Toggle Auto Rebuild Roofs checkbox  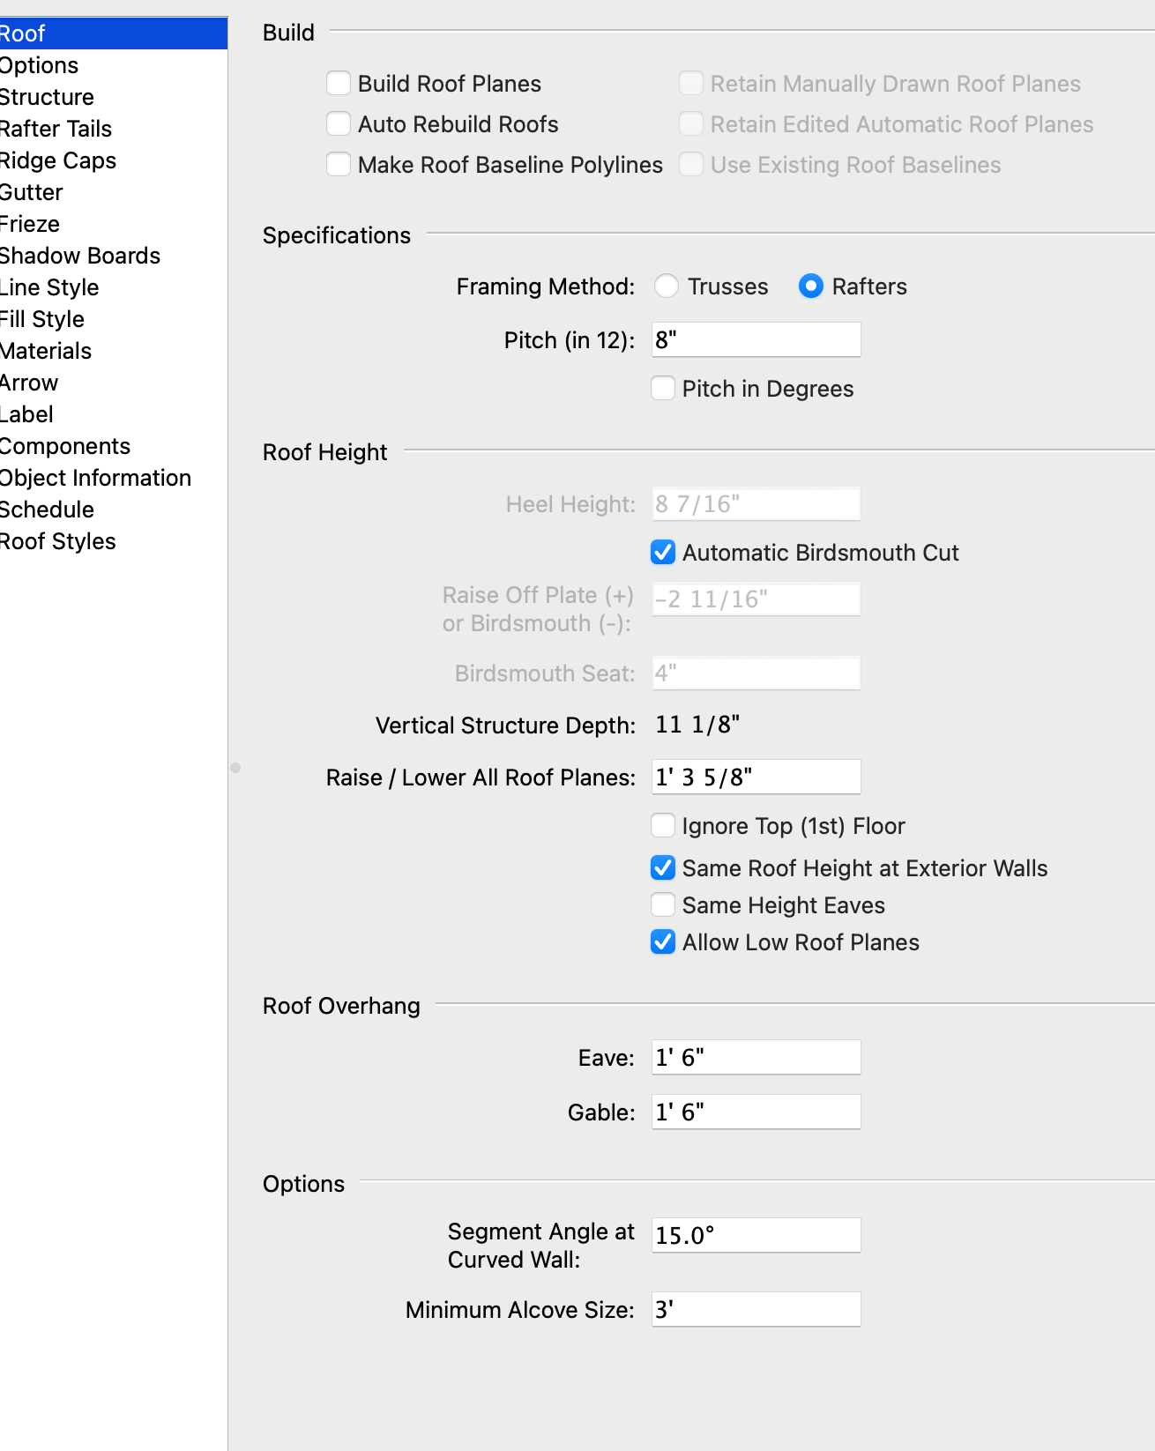[339, 124]
